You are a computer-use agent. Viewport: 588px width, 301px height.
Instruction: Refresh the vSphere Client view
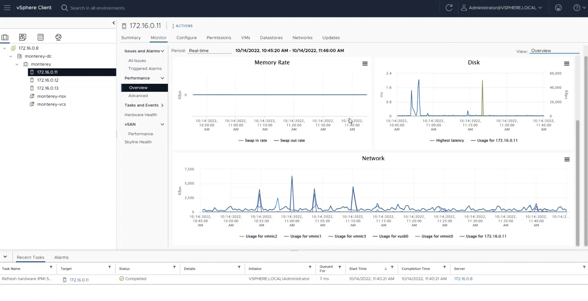(449, 8)
